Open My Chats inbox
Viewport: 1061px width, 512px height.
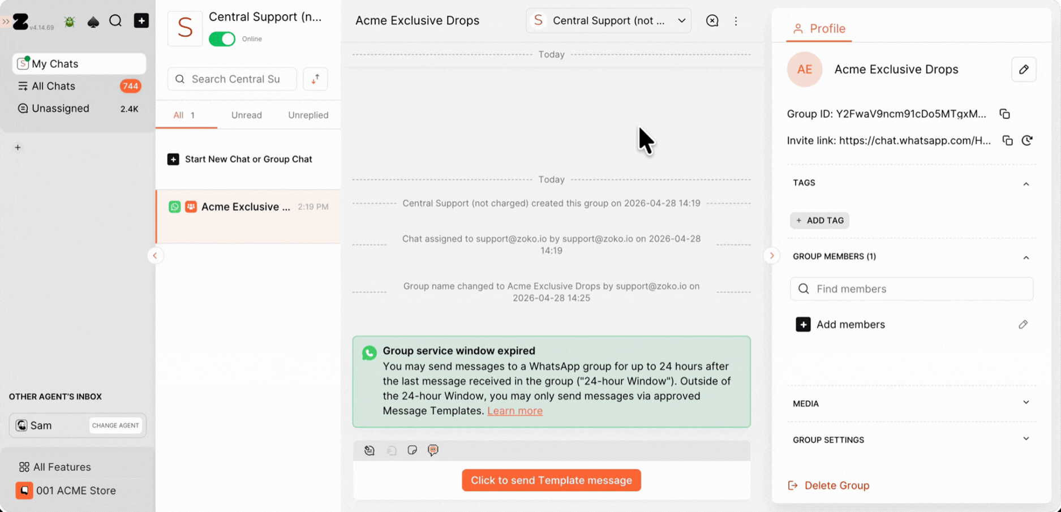(79, 64)
